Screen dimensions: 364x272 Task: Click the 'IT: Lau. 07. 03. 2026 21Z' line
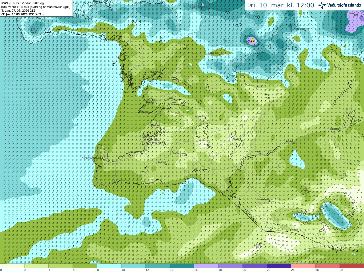[x=18, y=11]
